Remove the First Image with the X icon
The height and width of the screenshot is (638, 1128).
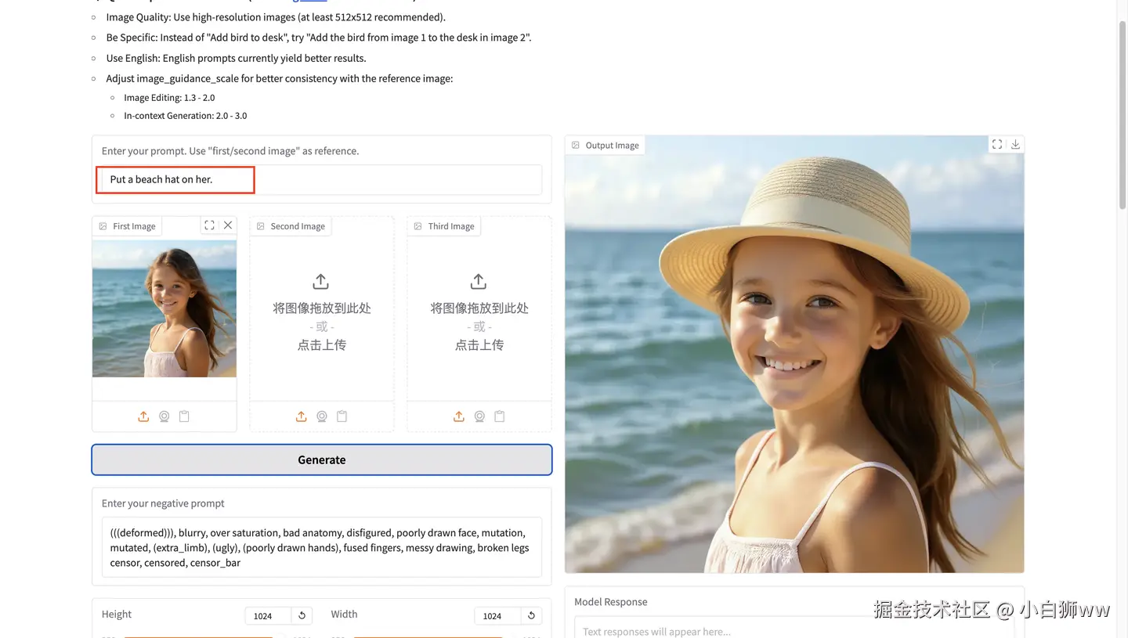tap(228, 225)
